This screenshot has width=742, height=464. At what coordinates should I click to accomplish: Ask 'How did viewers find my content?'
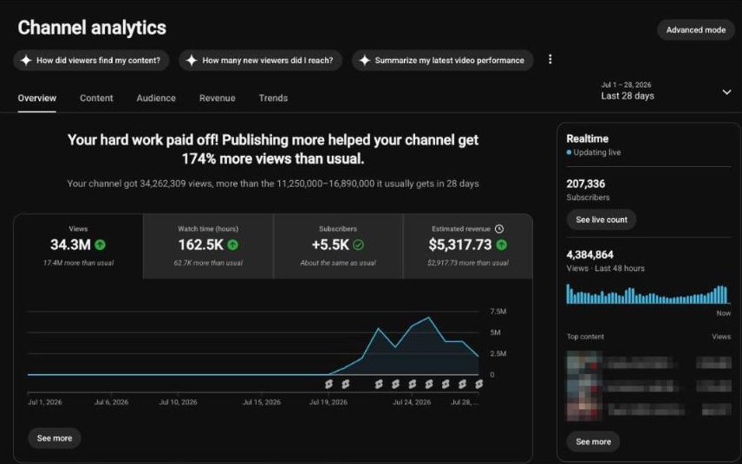pos(91,61)
